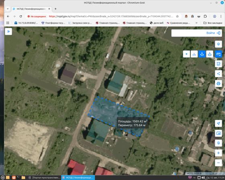
Task: Locate my position with the arrow icon
Action: 219,123
